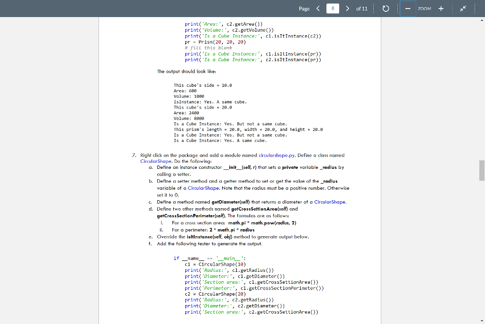
Task: Click the scrollbar down arrow
Action: [x=482, y=321]
